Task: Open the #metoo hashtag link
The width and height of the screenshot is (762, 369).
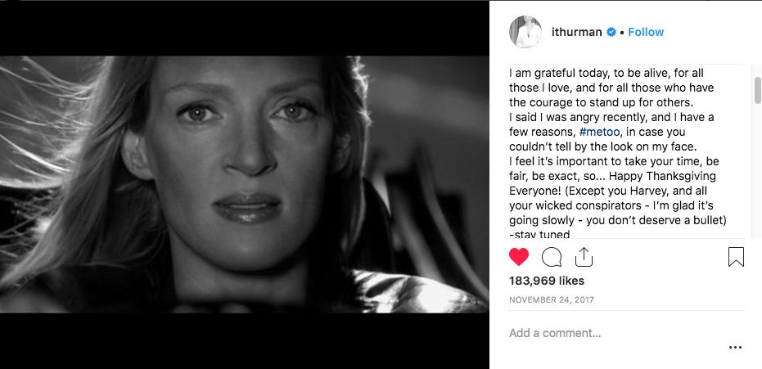Action: tap(599, 132)
